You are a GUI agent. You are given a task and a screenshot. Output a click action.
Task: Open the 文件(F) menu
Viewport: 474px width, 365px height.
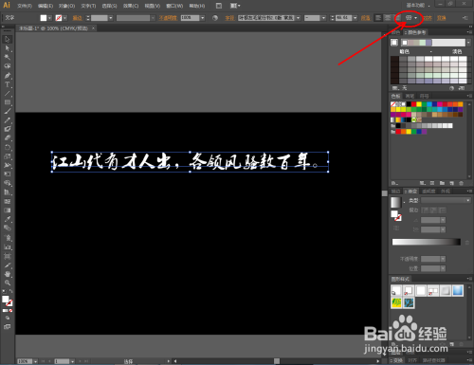coord(25,6)
